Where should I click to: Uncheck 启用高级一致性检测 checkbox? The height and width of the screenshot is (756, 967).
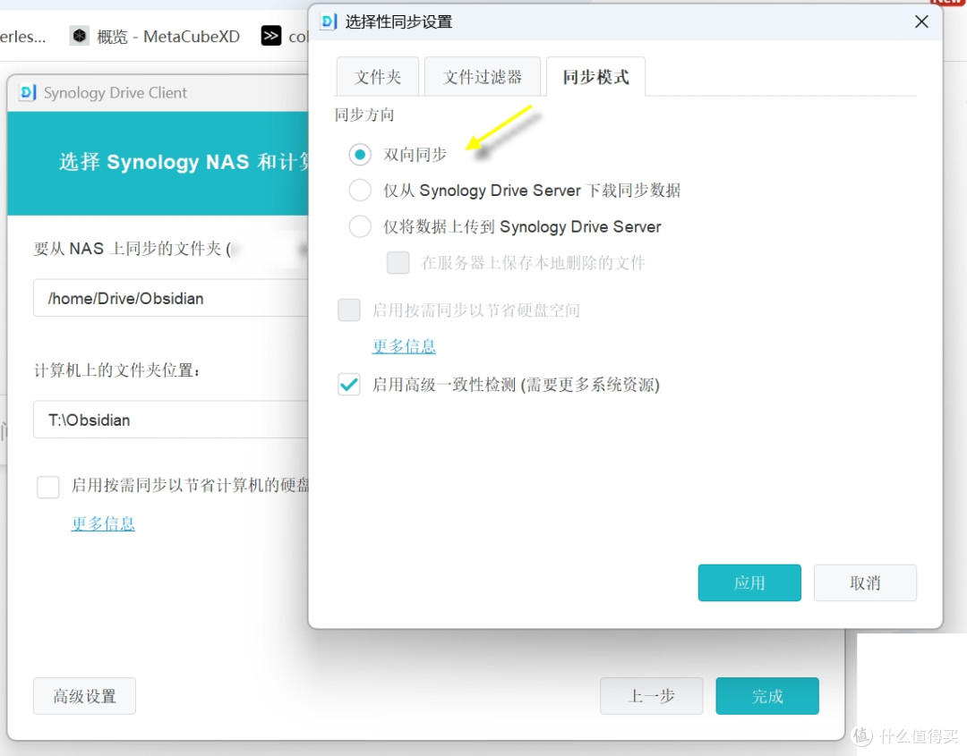(x=349, y=385)
